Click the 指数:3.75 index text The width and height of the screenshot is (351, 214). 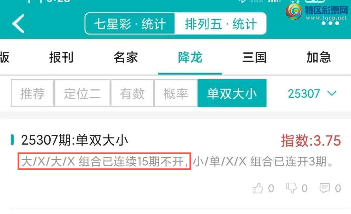311,141
